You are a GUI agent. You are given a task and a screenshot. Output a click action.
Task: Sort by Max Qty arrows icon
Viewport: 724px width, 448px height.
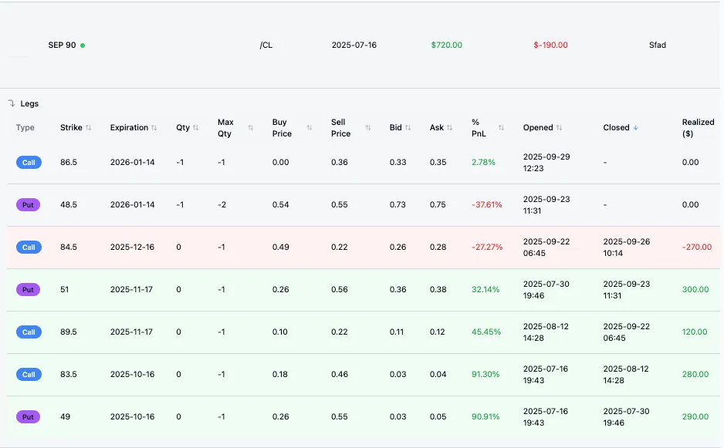251,128
